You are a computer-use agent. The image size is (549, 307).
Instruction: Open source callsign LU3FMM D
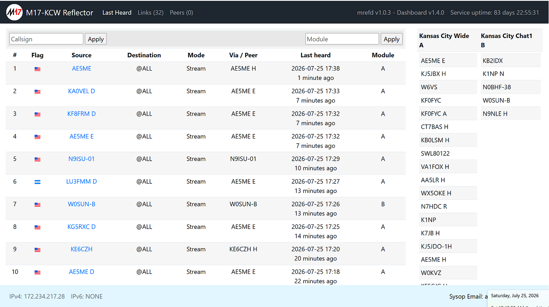81,181
